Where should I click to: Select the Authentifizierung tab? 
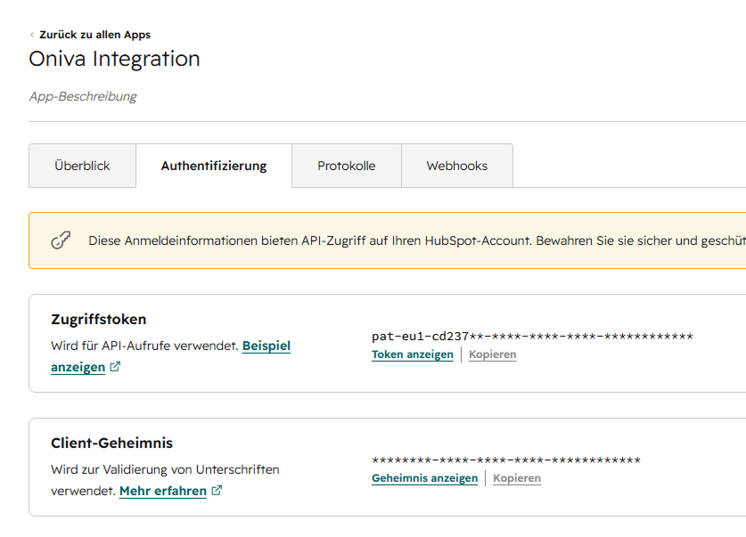214,166
